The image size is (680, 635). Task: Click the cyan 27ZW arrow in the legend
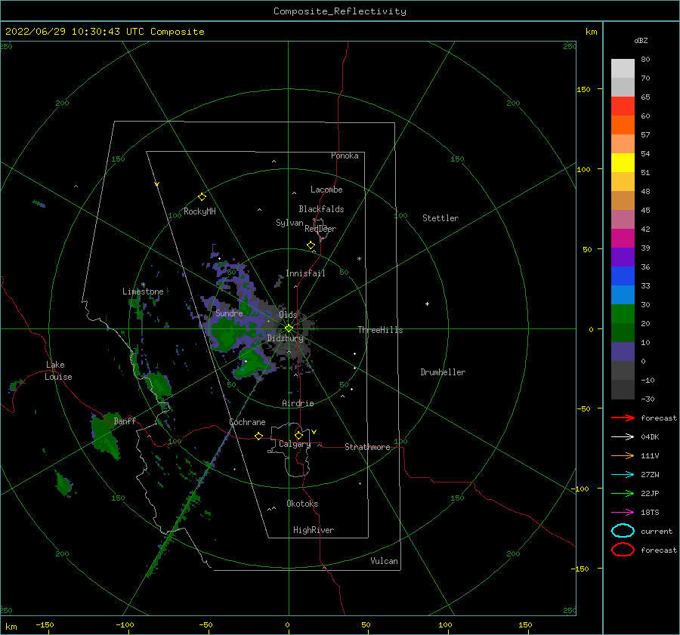(x=623, y=475)
